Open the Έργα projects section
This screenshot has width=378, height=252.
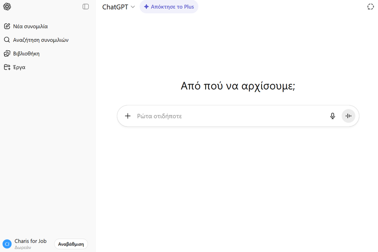[x=15, y=67]
